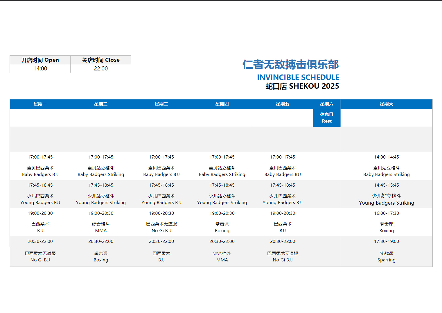Click the 星期一 column header
This screenshot has width=442, height=313.
pos(40,104)
